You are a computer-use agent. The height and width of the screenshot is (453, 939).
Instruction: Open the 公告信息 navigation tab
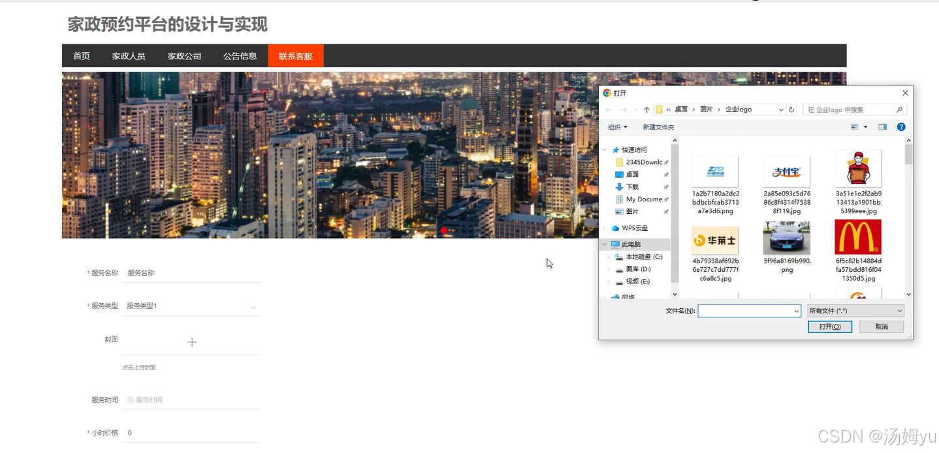(240, 56)
